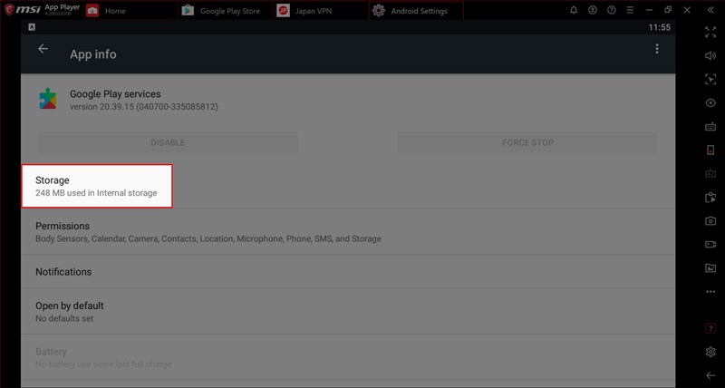Open the keyboard controls icon
Screen dimensions: 725x388
point(710,127)
